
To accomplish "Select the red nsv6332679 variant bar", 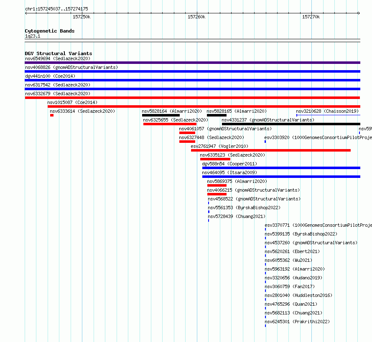I will pyautogui.click(x=192, y=98).
